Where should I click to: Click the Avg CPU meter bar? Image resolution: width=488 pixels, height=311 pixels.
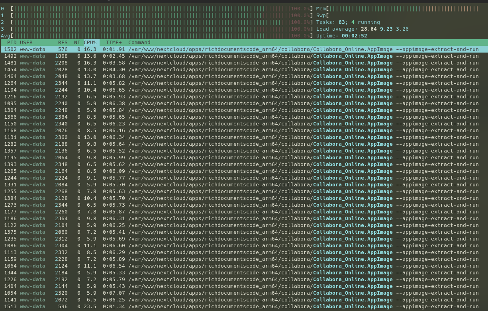(x=159, y=35)
